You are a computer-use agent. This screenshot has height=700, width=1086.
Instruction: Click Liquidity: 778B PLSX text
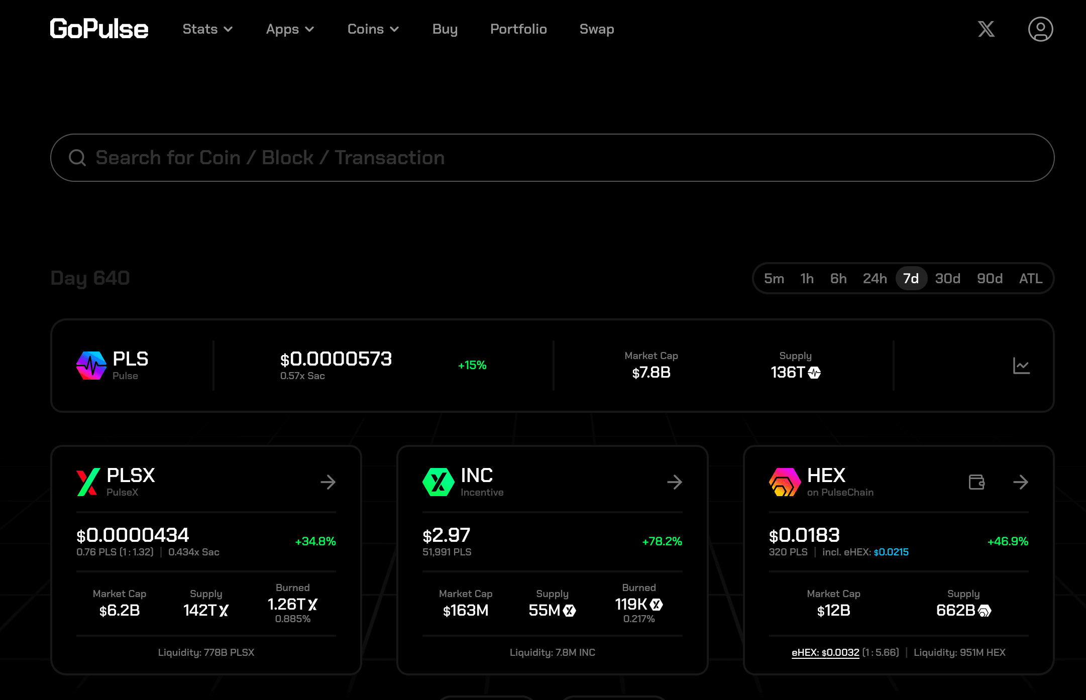[206, 652]
